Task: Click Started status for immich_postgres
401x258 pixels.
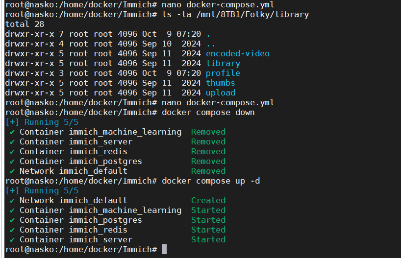Action: coord(208,220)
